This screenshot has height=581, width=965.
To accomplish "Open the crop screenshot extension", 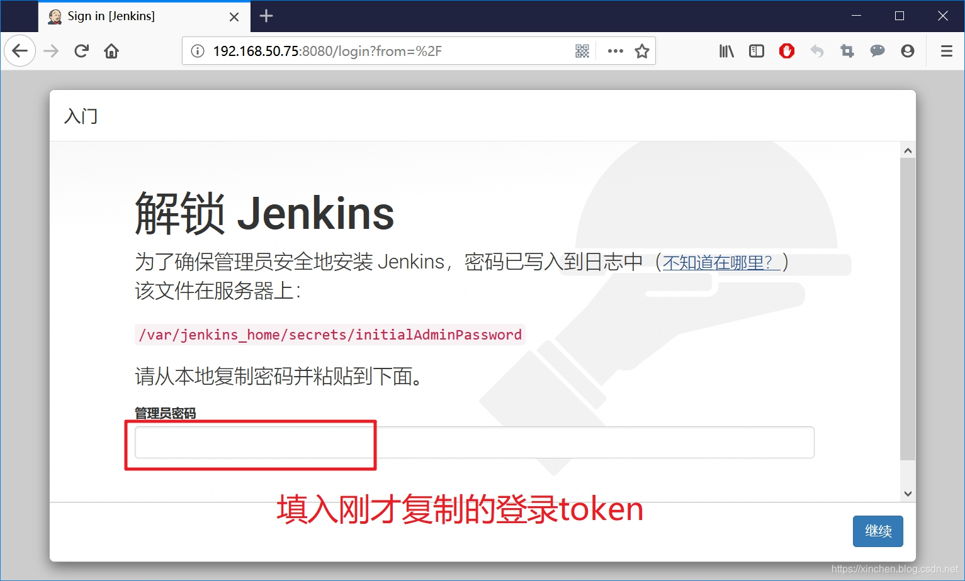I will [847, 51].
